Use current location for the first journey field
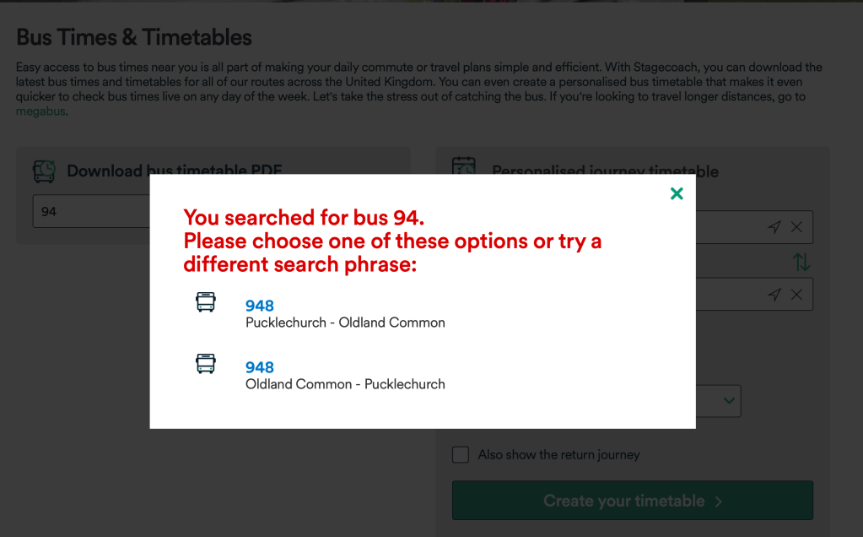 (774, 227)
